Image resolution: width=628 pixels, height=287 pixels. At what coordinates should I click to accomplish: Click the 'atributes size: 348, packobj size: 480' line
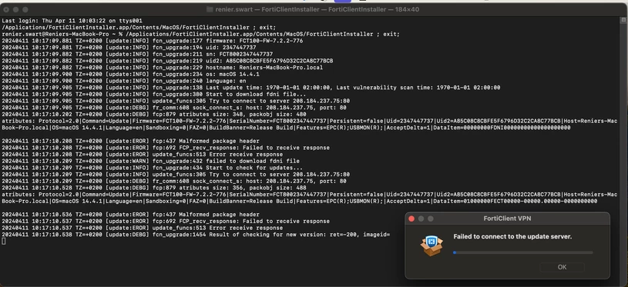(x=154, y=115)
